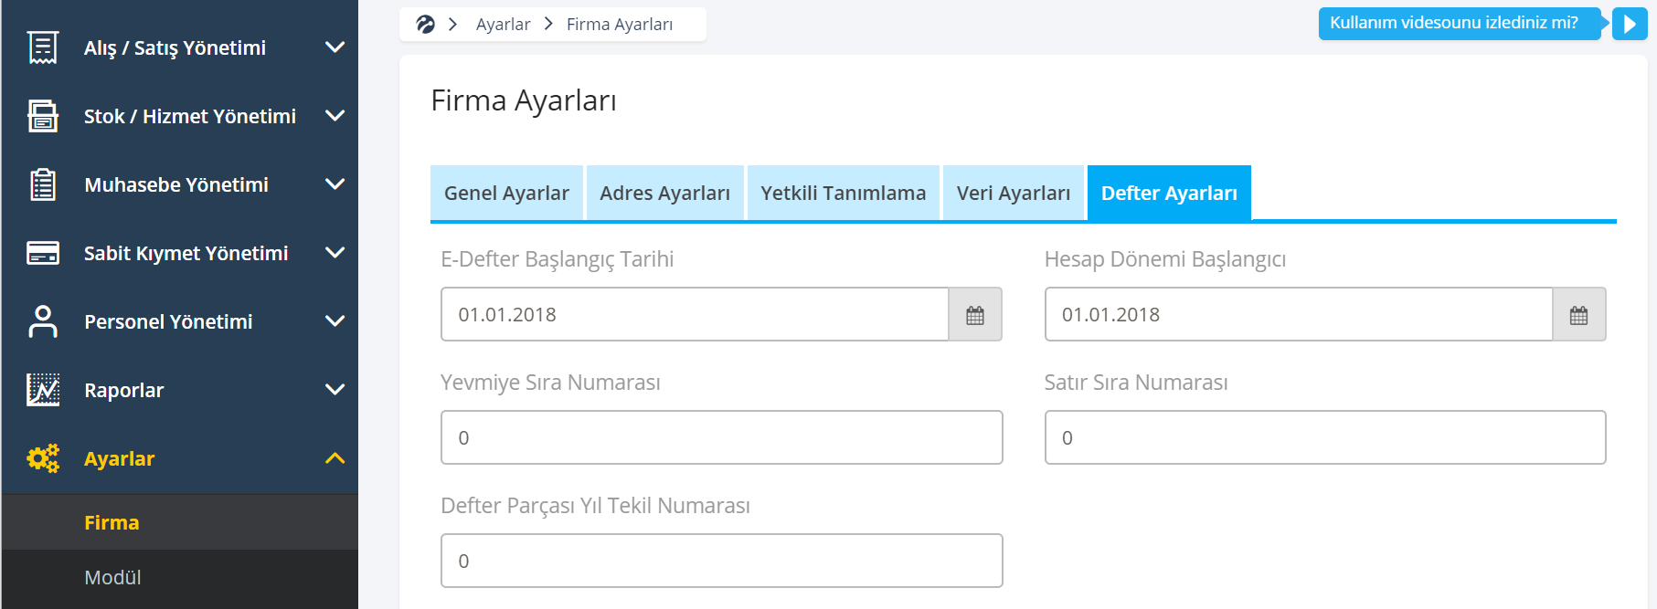Open Stok / Hizmet Yönetimi menu label
This screenshot has height=609, width=1657.
pos(190,116)
